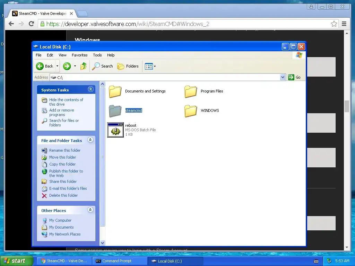Go up one folder level
The image size is (355, 266).
click(84, 66)
